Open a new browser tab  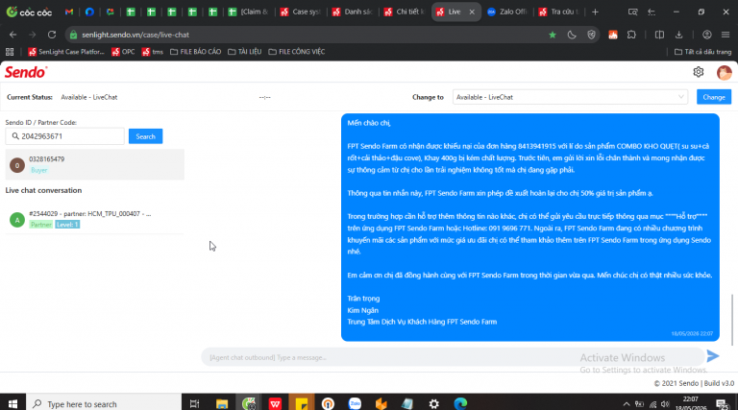(595, 12)
